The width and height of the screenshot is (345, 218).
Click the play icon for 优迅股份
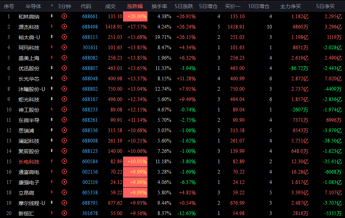(x=64, y=68)
